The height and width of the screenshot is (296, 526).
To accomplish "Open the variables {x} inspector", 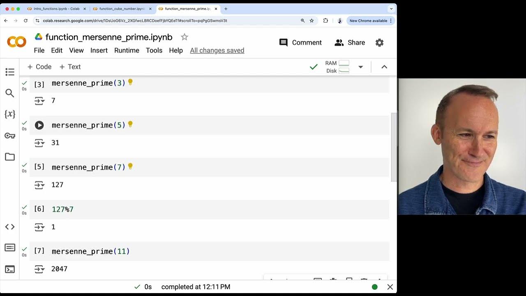I will [10, 114].
